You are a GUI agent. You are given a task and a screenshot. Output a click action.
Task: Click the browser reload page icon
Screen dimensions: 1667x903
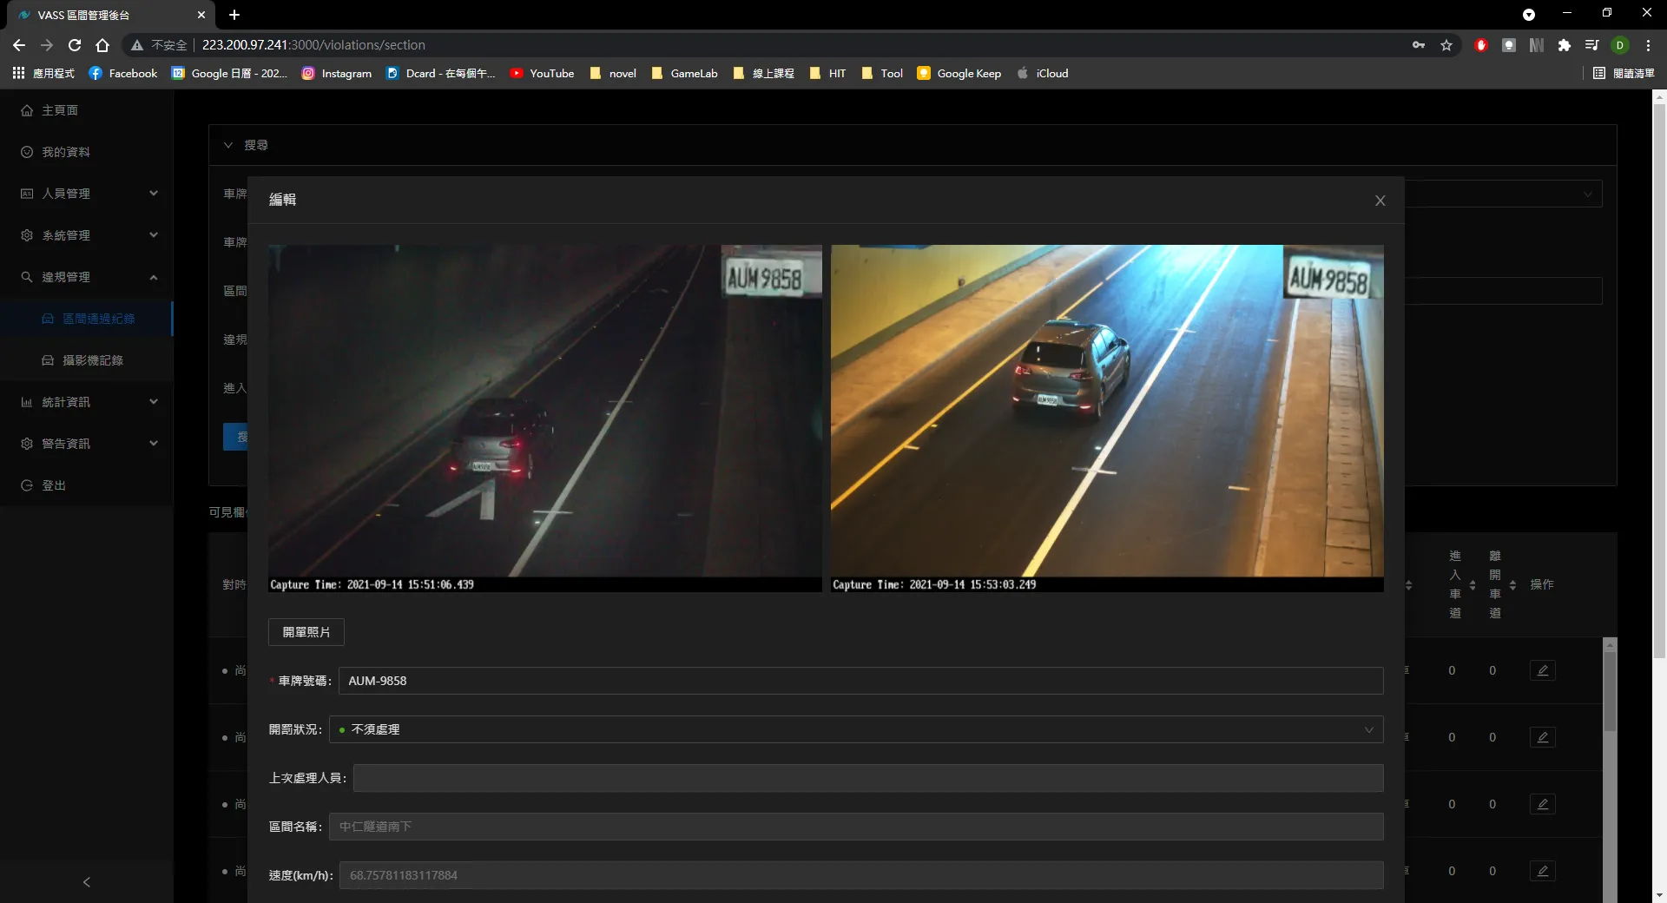[75, 45]
